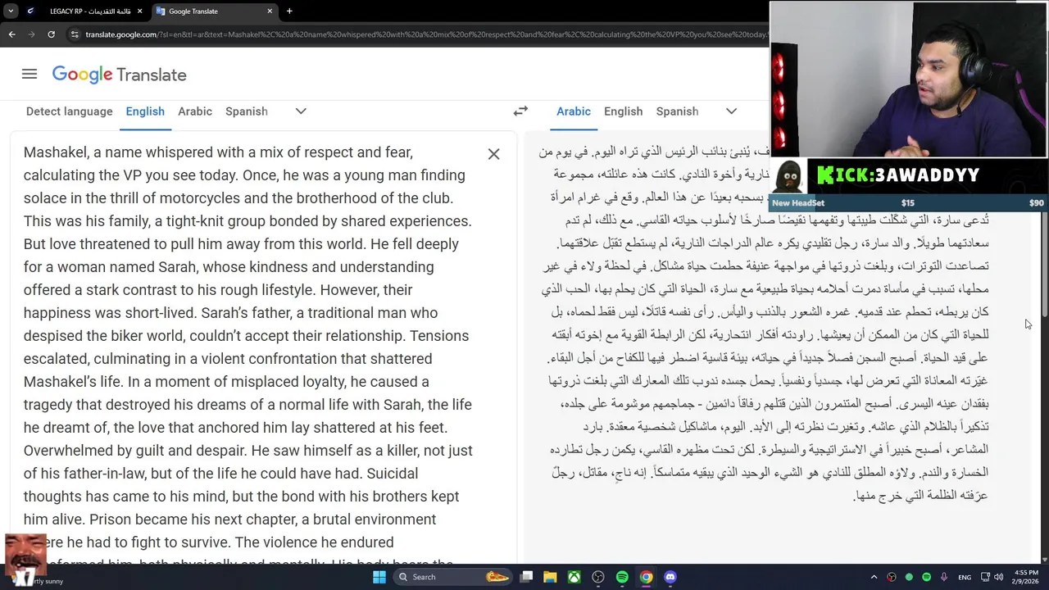Choose Arabic as source language
The image size is (1049, 590).
pyautogui.click(x=195, y=111)
